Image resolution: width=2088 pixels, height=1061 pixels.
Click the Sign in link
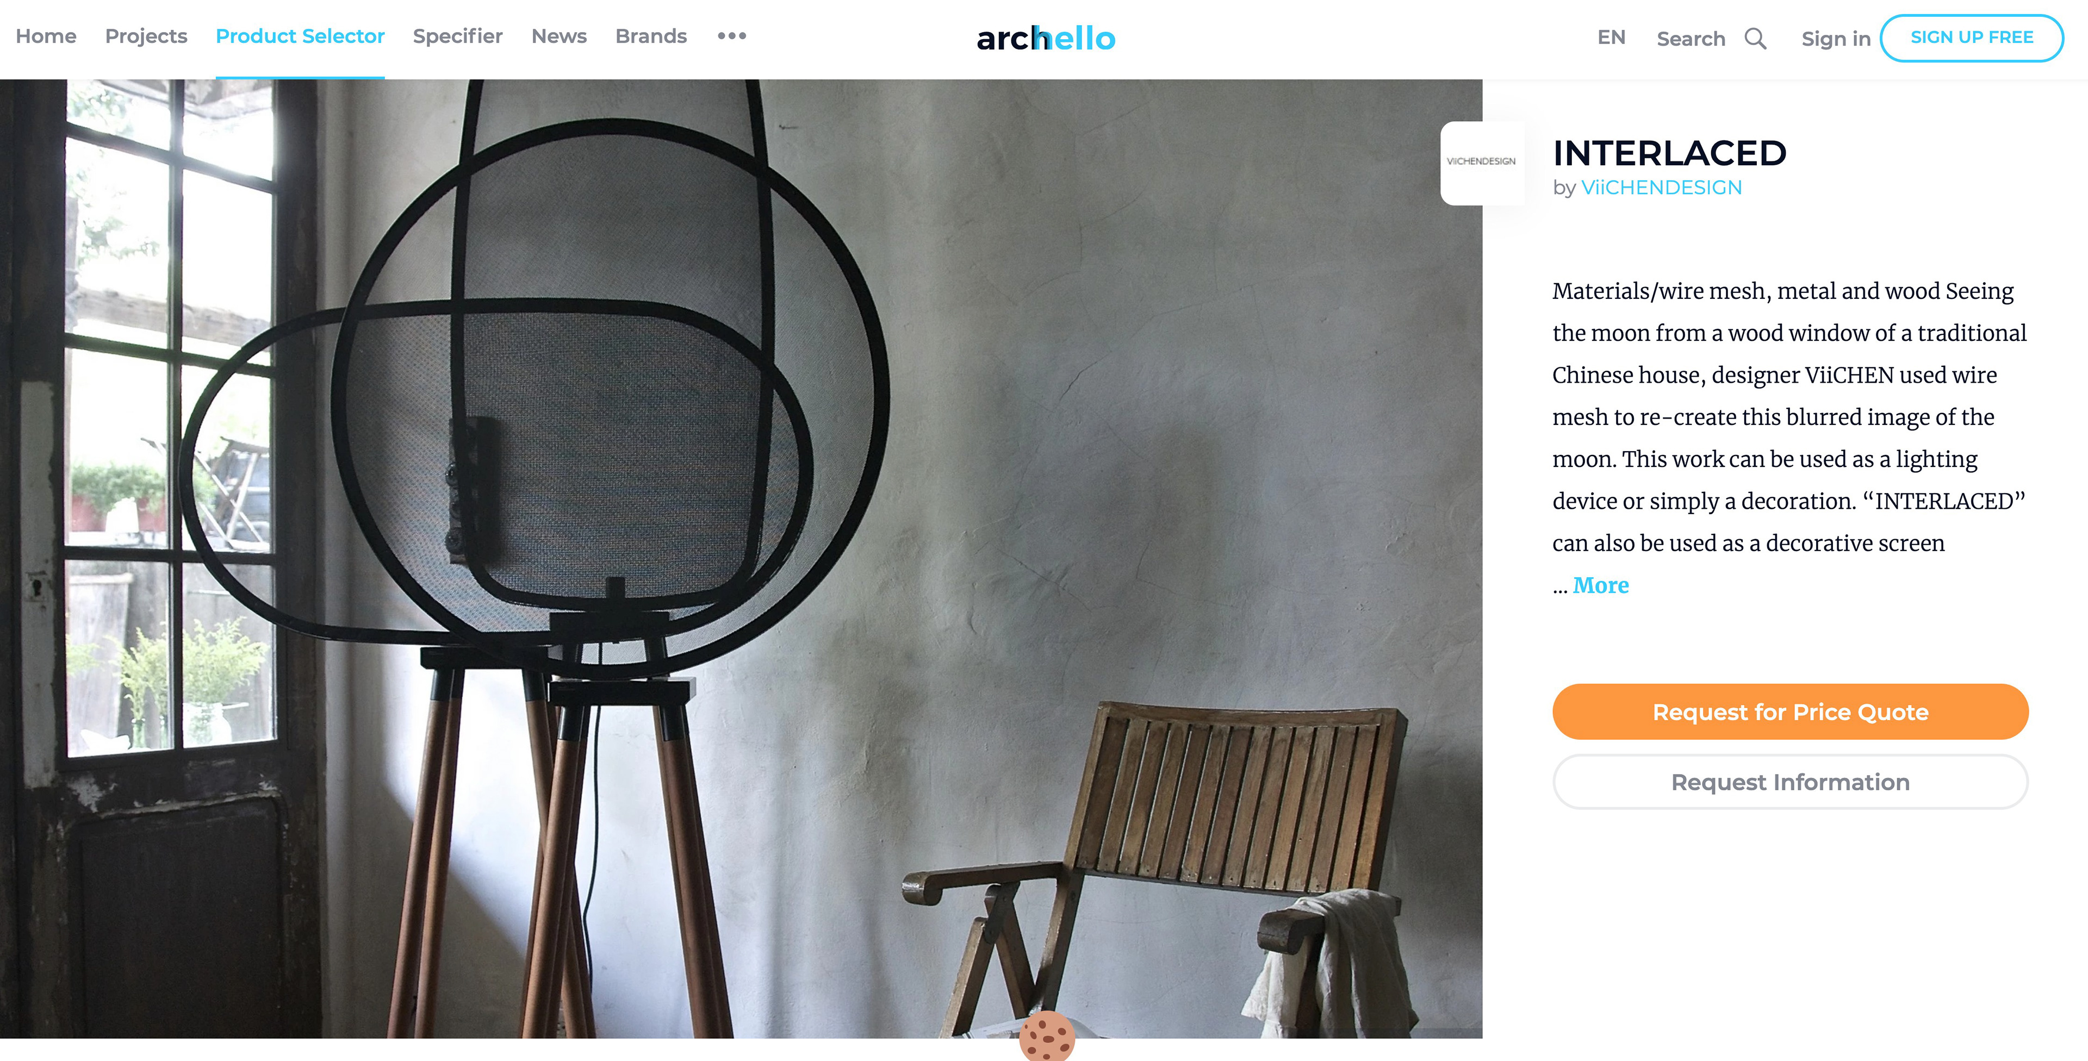pyautogui.click(x=1835, y=38)
